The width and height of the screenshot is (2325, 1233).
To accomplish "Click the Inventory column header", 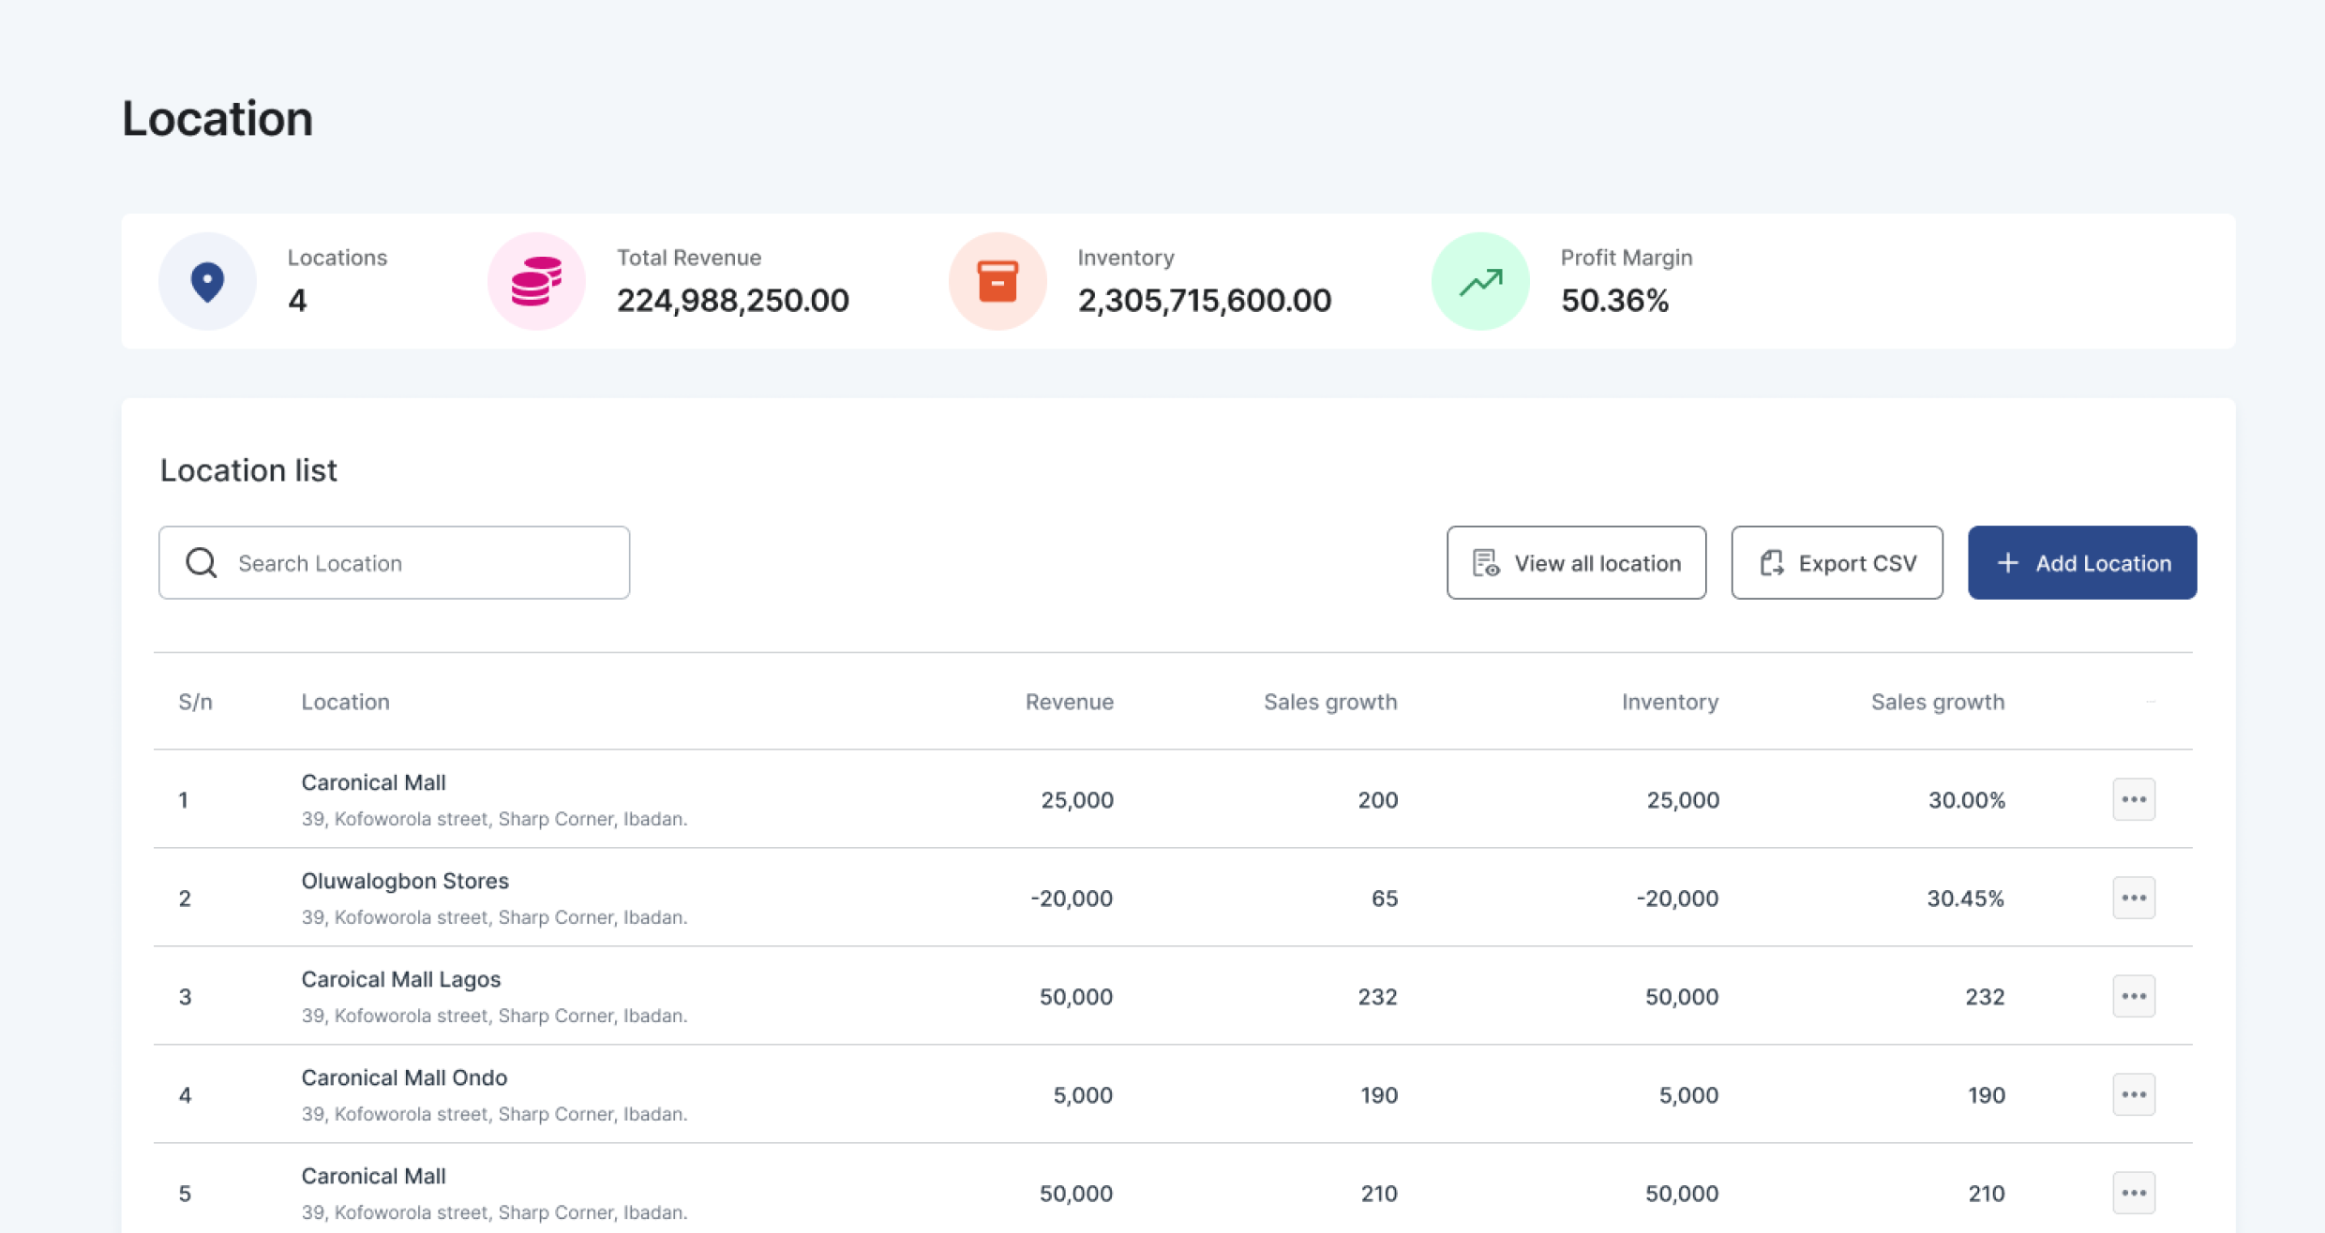I will (x=1669, y=702).
